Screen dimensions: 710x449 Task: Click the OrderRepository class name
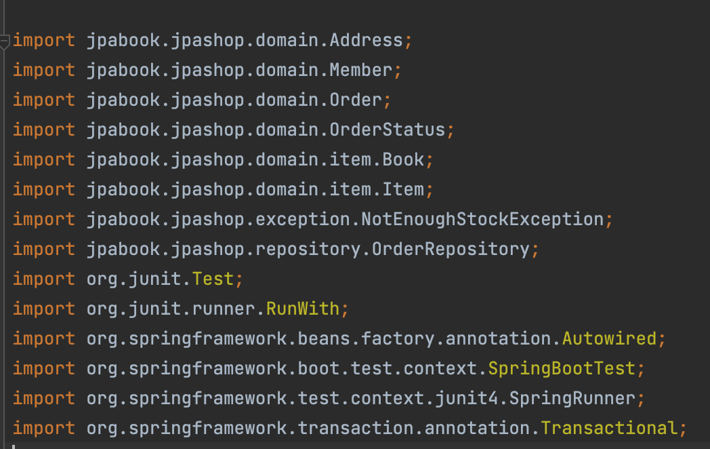click(x=451, y=250)
